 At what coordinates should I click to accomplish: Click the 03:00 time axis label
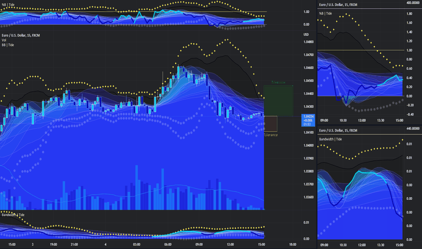[137, 244]
